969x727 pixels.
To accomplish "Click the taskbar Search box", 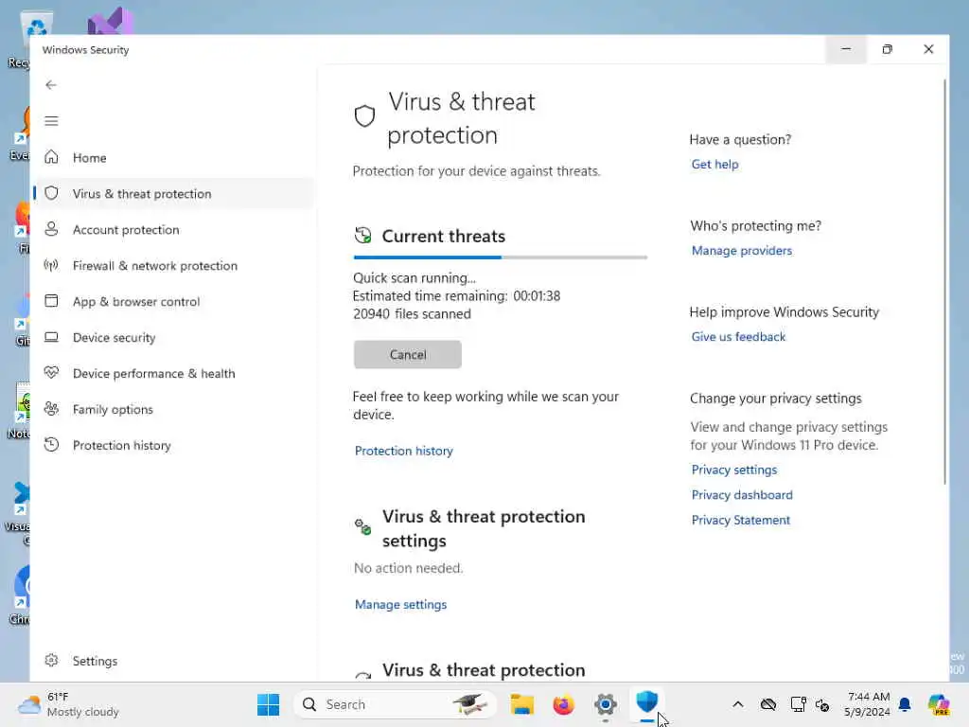I will tap(395, 704).
